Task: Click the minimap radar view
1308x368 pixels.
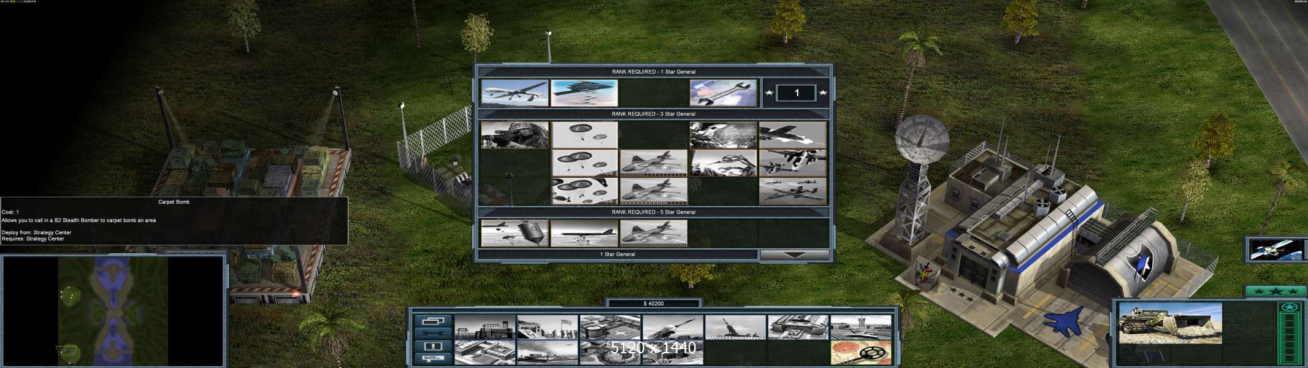Action: pyautogui.click(x=113, y=311)
